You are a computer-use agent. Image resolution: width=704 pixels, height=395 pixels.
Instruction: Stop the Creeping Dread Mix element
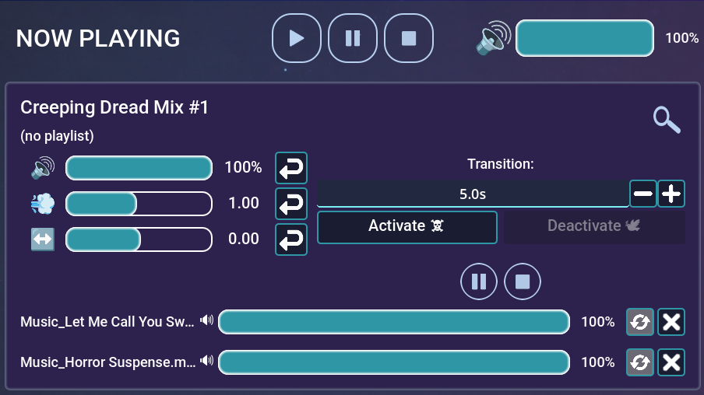click(523, 281)
